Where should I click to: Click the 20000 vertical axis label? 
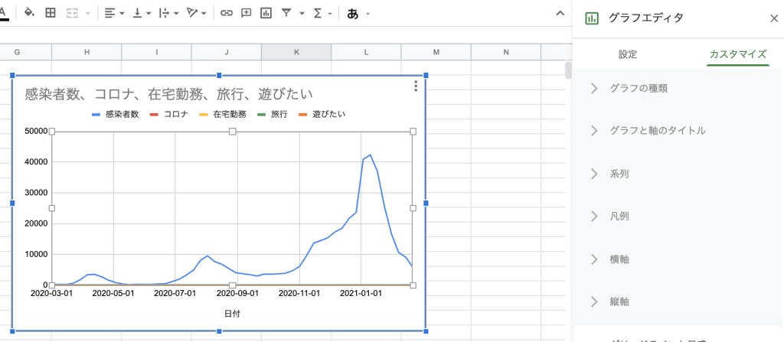click(36, 223)
